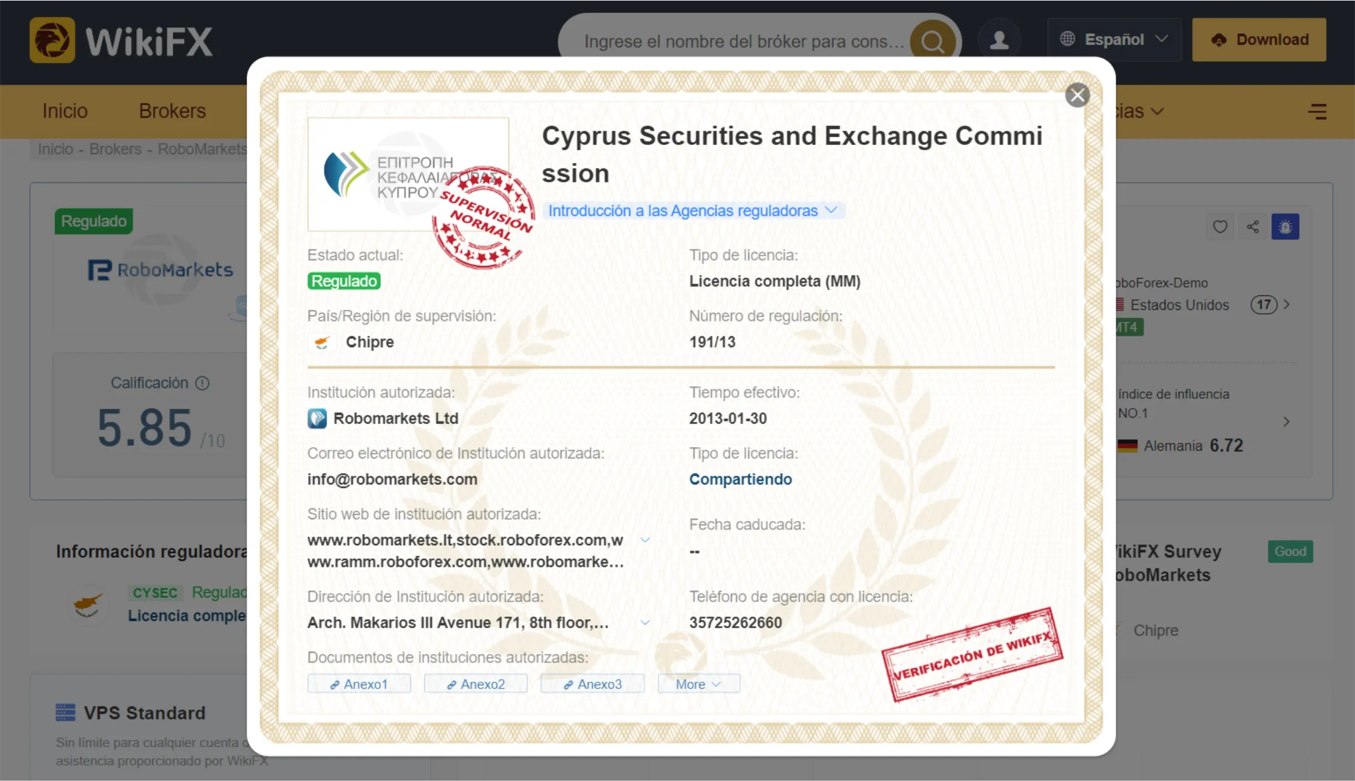Click the Robomarkets Ltd institution icon
The image size is (1355, 781).
[317, 418]
